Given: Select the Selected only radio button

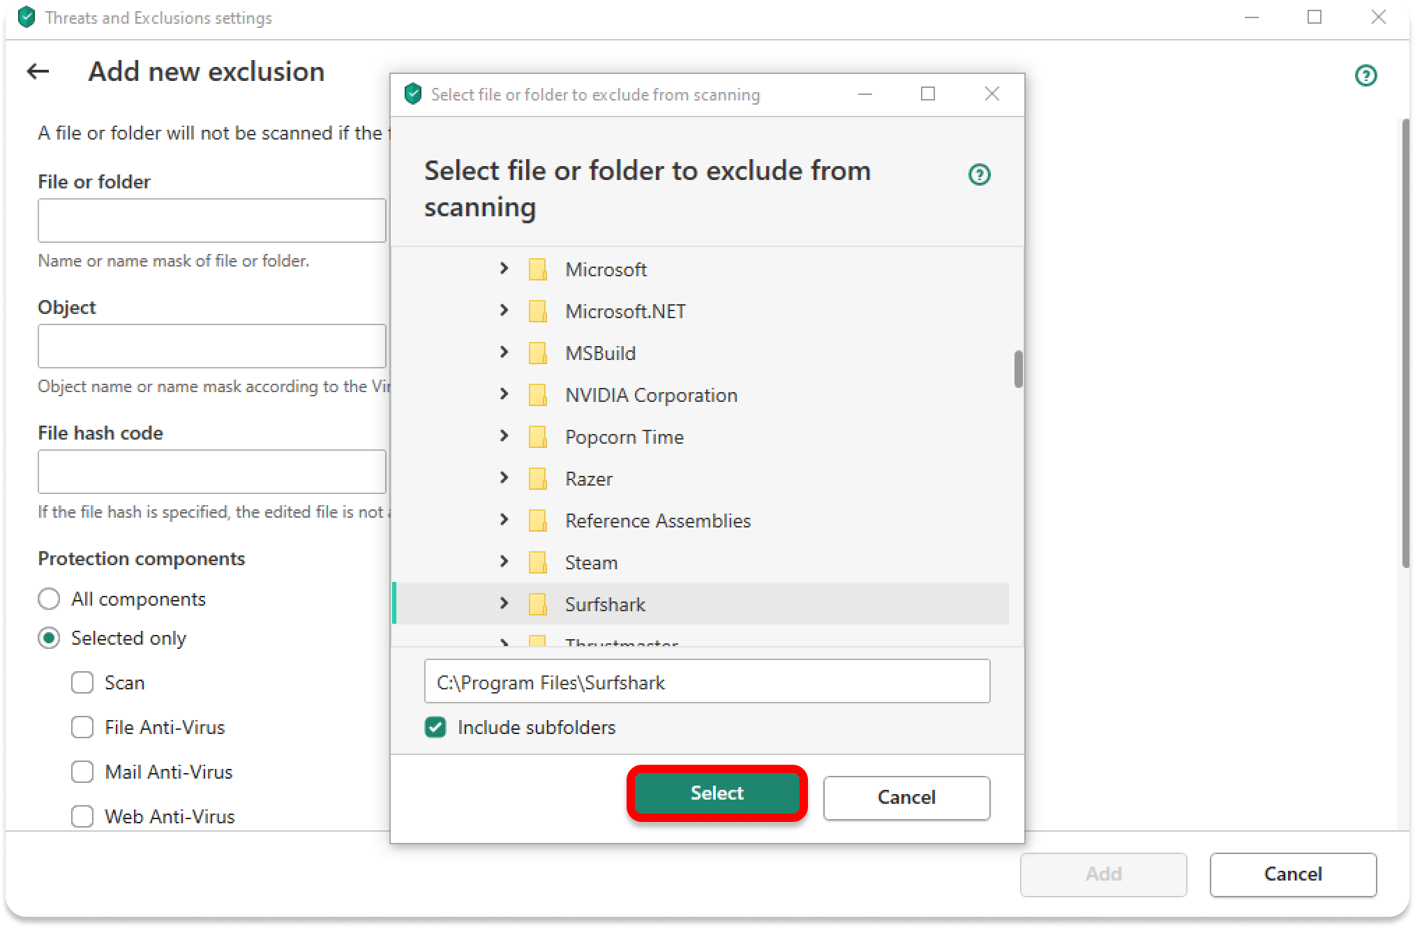Looking at the screenshot, I should point(49,638).
